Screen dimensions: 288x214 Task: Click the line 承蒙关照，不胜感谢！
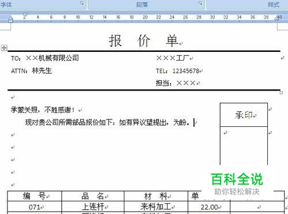coord(43,110)
